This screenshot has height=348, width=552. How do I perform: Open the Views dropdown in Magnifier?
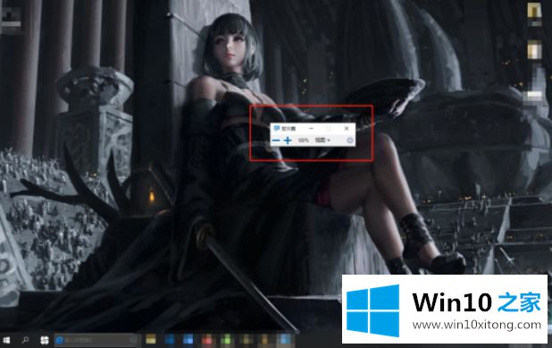point(322,140)
